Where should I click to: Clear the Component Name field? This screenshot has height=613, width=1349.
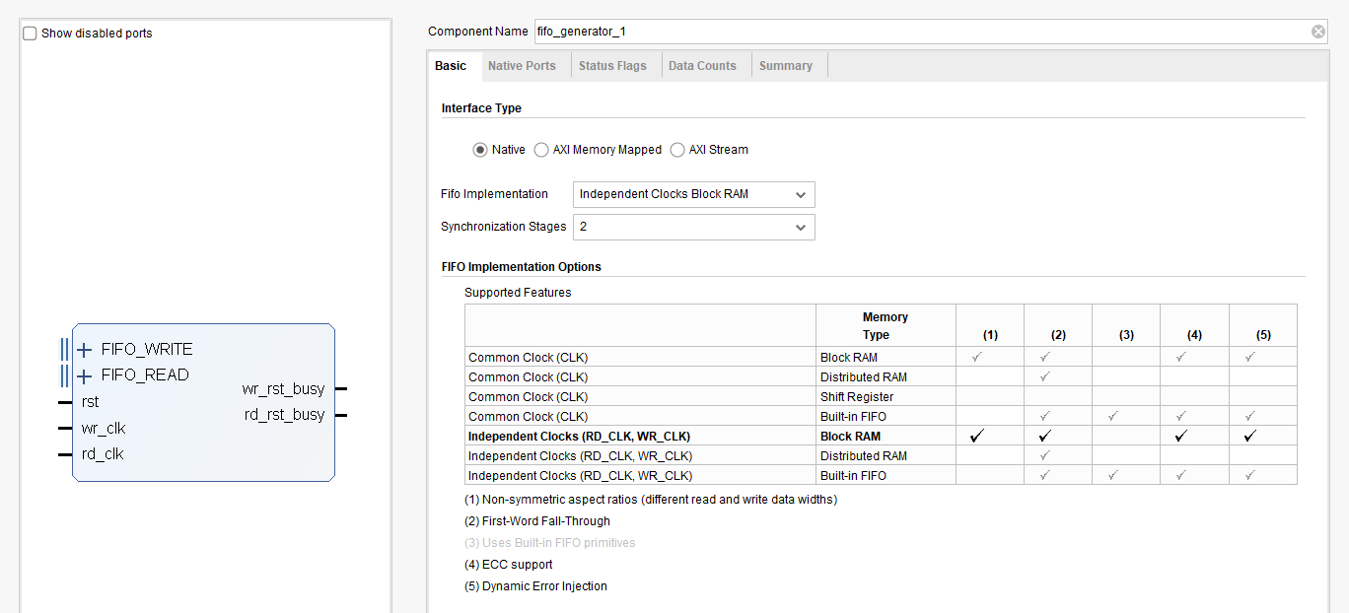coord(1318,32)
